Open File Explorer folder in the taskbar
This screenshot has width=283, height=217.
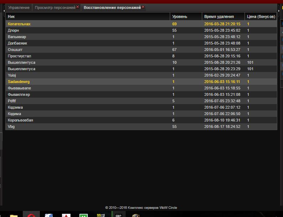point(14,215)
